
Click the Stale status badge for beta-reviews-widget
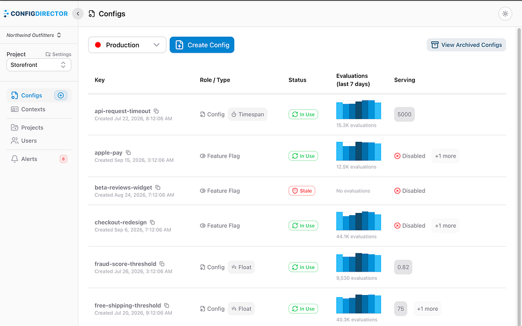tap(302, 191)
